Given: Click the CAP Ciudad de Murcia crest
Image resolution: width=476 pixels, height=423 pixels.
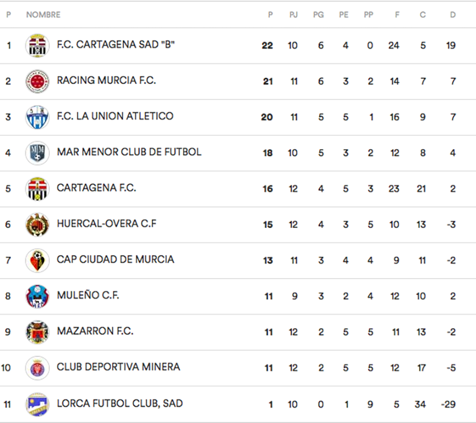Looking at the screenshot, I should (x=38, y=260).
